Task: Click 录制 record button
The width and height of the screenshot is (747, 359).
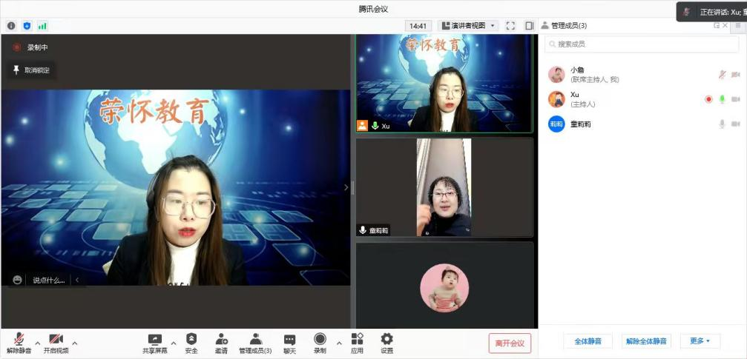Action: click(x=320, y=343)
